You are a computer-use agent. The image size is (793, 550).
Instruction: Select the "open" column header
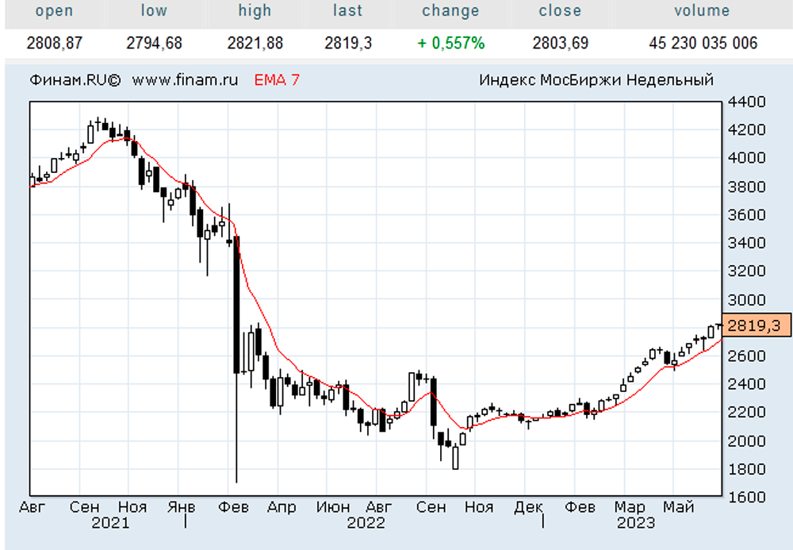tap(55, 11)
